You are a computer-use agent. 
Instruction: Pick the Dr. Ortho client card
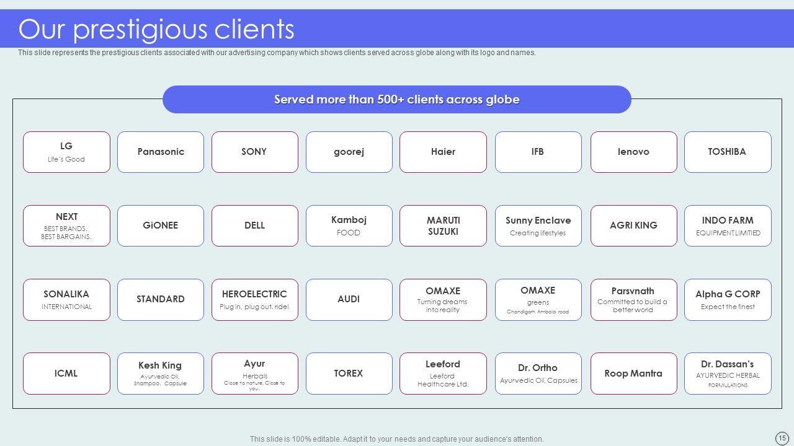click(x=538, y=374)
